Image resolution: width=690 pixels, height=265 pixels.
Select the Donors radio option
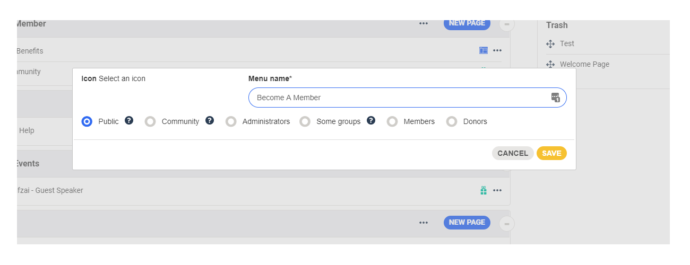pos(452,122)
